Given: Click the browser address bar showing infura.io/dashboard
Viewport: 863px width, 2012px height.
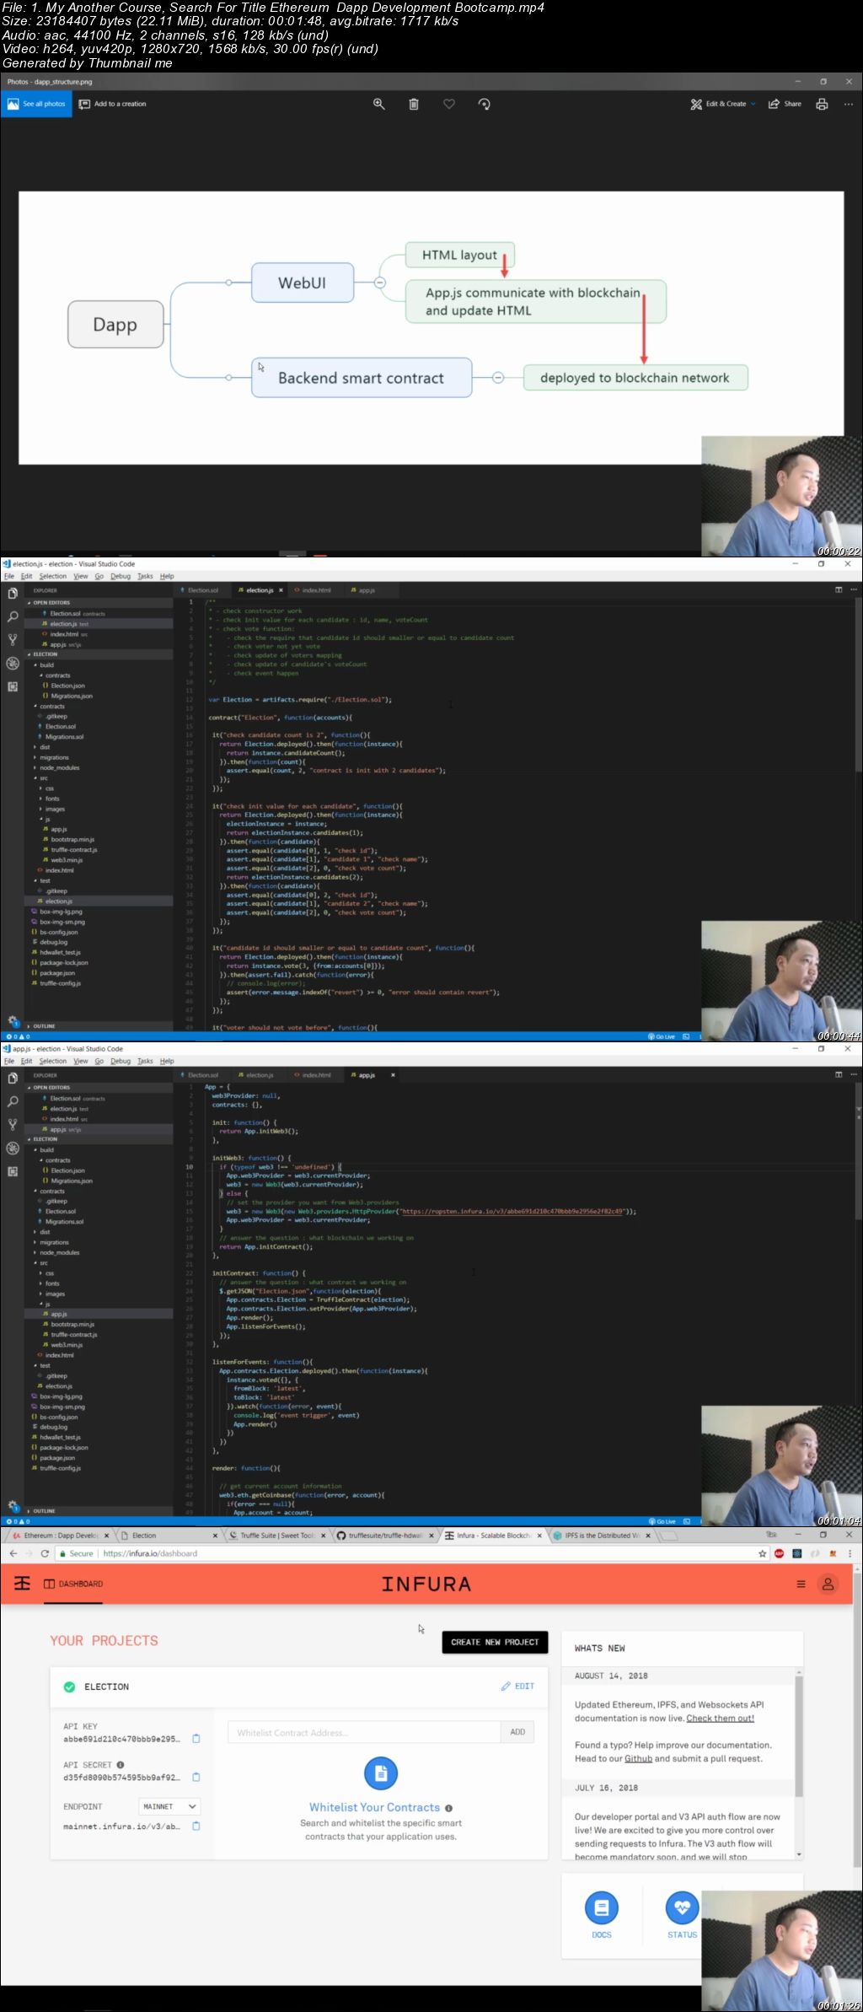Looking at the screenshot, I should coord(405,1553).
